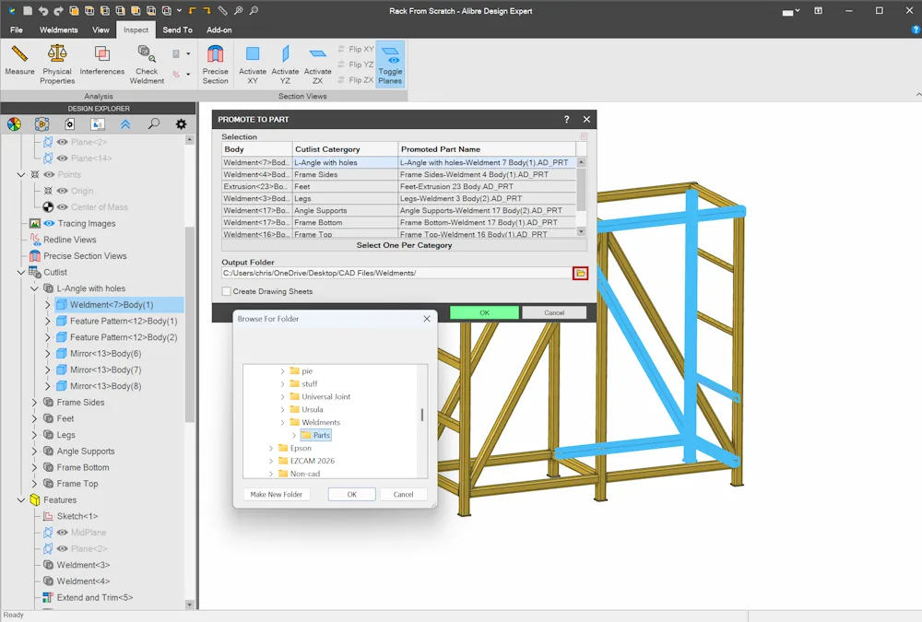Toggle visibility eye for Origin

[x=63, y=191]
